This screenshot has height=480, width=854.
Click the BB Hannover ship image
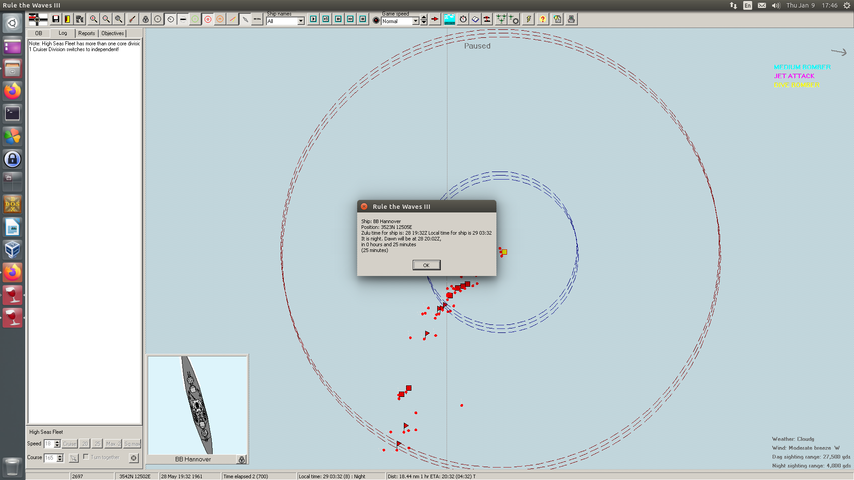pos(197,405)
